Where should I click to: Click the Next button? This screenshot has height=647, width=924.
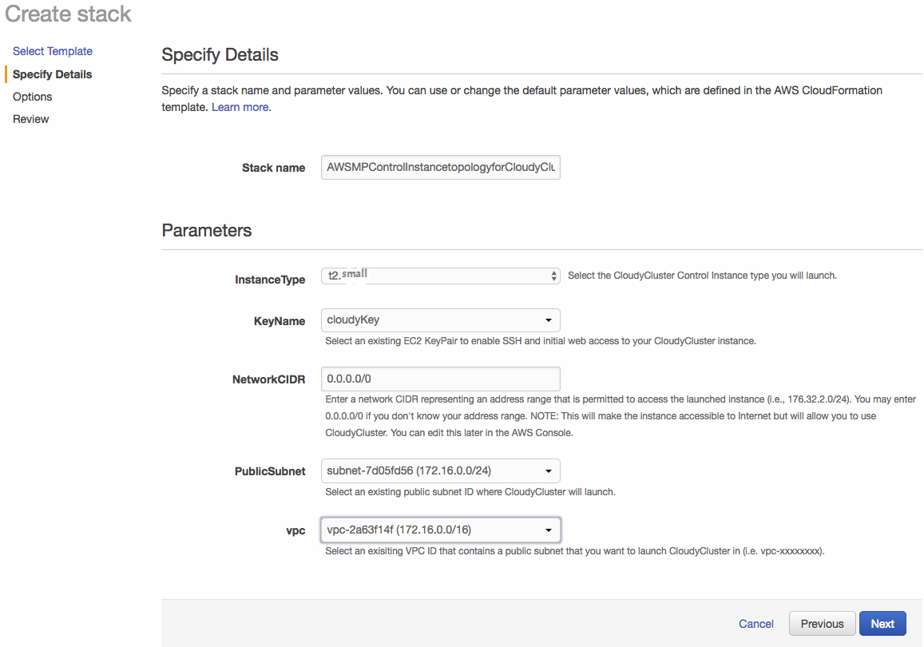point(882,623)
